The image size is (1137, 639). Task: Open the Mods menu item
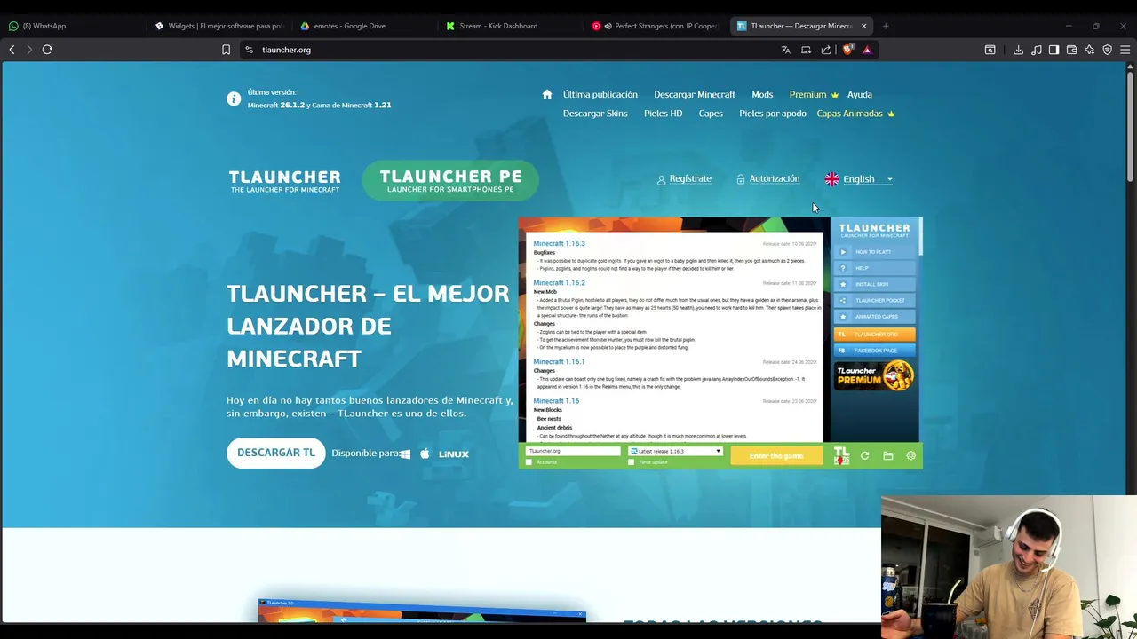(x=762, y=94)
